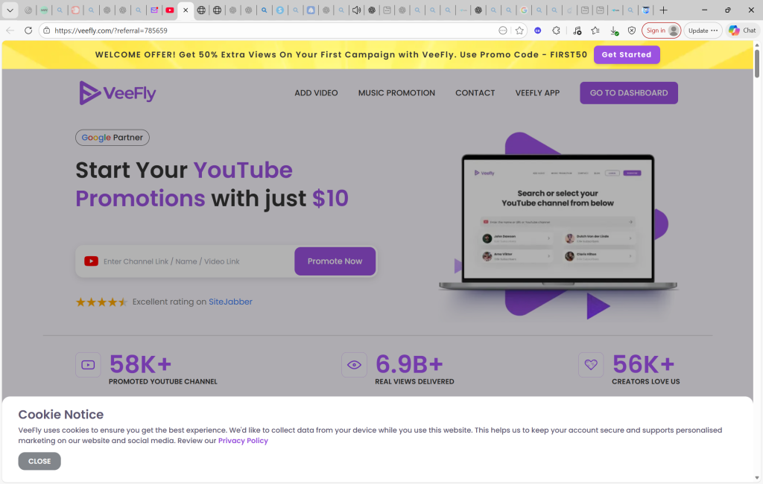Open the Update menu with three dots
Viewport: 763px width, 484px height.
pos(703,31)
